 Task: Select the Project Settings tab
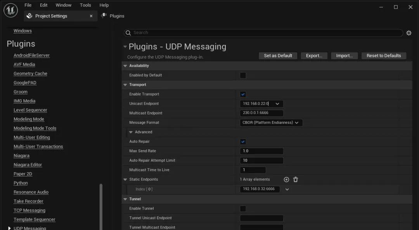coord(61,16)
